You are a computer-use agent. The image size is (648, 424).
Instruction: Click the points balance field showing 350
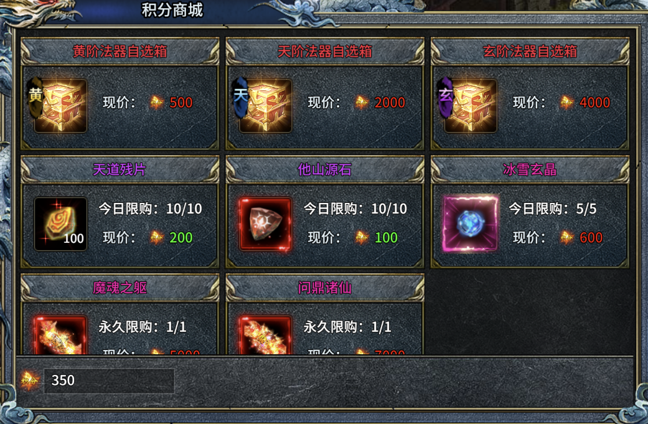(x=109, y=380)
